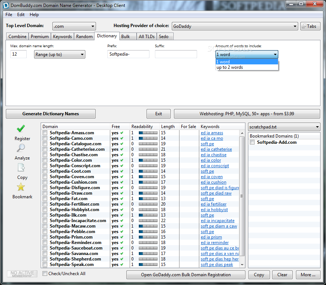326x285 pixels.
Task: Click the green Register checkmark icon
Action: coord(21,128)
